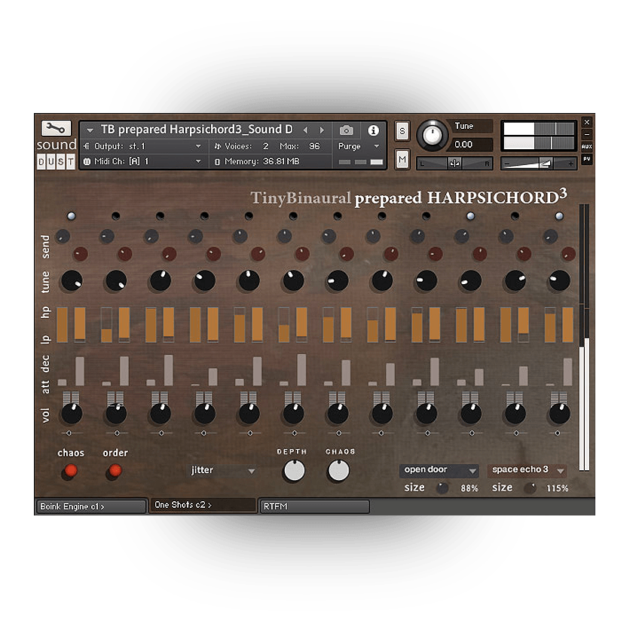Switch to One Shots c2 tab
This screenshot has height=630, width=630.
pos(203,505)
